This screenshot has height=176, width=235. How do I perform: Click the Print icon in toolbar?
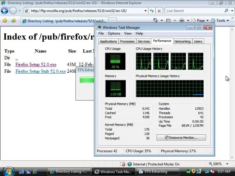tap(182, 21)
